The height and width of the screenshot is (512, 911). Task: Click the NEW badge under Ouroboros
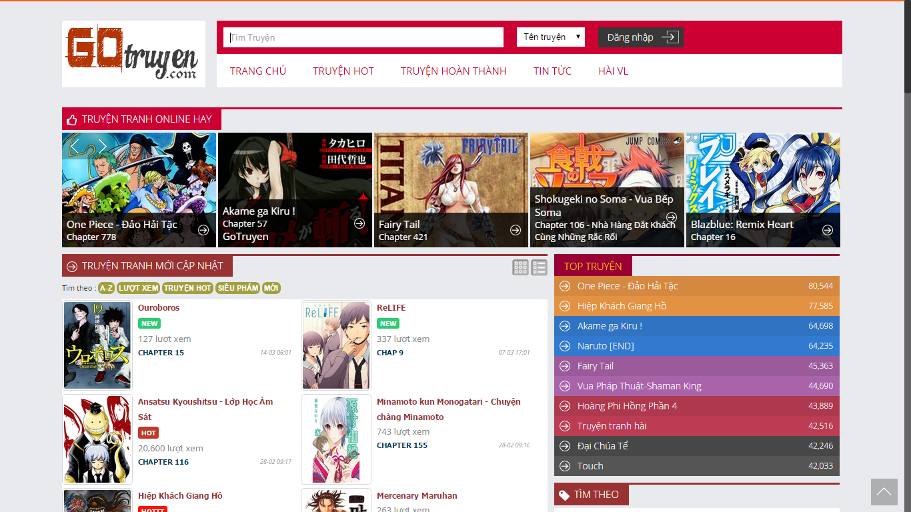[149, 323]
